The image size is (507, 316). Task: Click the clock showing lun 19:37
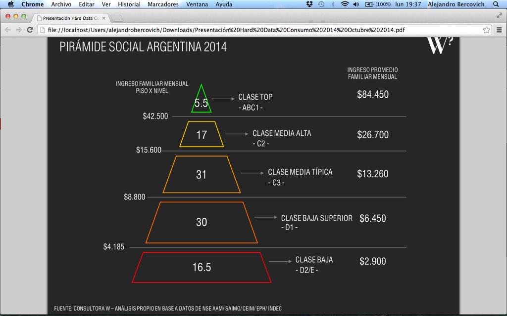408,4
